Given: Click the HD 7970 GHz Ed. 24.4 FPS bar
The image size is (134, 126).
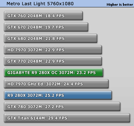Looking at the screenshot, I should coord(56,84).
